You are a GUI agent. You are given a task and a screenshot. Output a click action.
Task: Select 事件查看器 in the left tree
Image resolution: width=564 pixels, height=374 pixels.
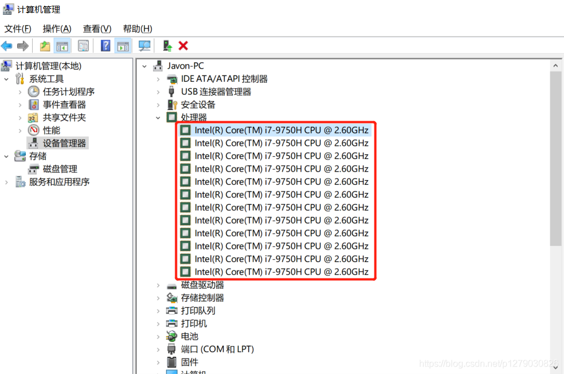64,105
